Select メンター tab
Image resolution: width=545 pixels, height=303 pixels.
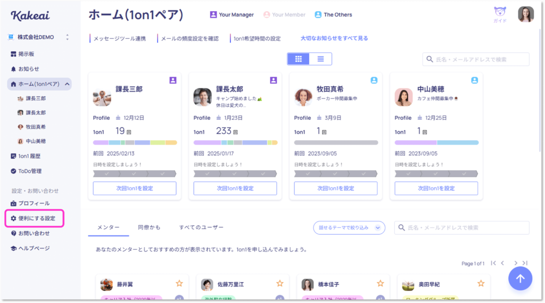pos(109,227)
